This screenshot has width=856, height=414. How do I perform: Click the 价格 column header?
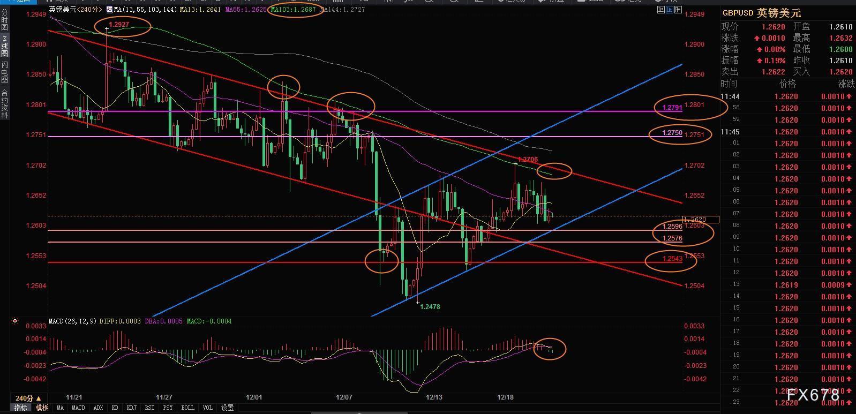click(787, 84)
